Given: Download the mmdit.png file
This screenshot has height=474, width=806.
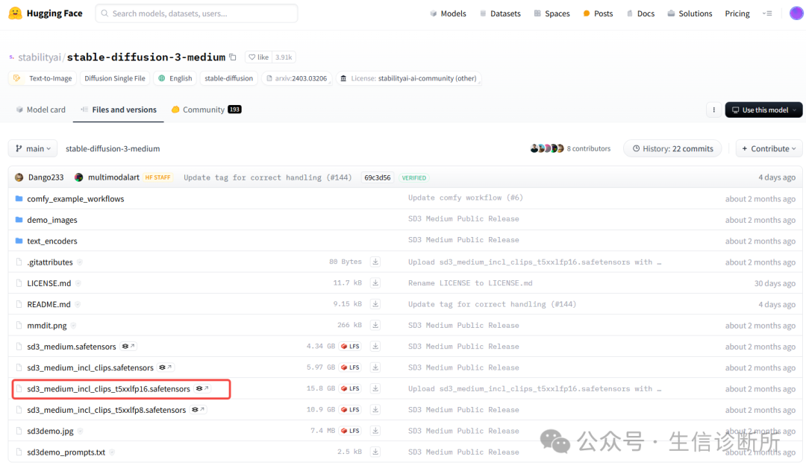Looking at the screenshot, I should pos(375,325).
